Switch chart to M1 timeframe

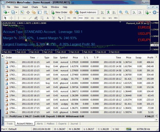(69, 18)
